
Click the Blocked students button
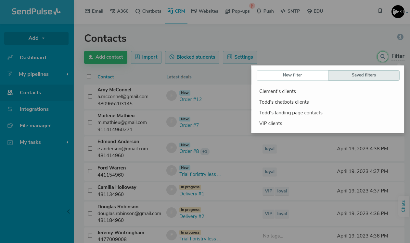pyautogui.click(x=192, y=57)
